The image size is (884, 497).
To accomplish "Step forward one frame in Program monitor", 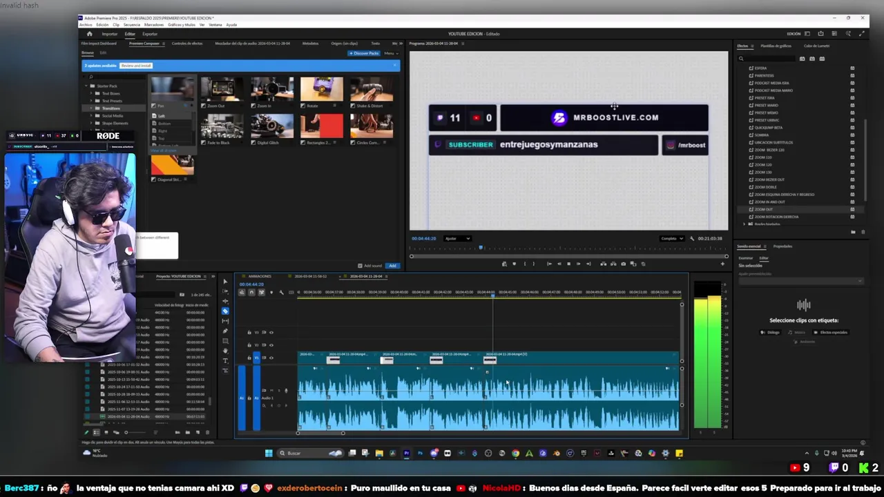I will (578, 264).
